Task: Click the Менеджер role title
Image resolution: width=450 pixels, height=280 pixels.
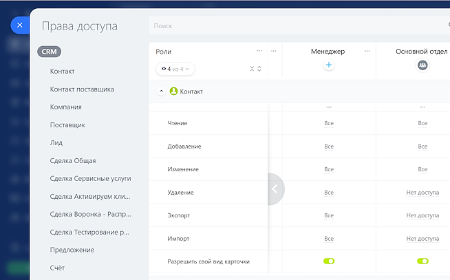Action: pyautogui.click(x=328, y=52)
